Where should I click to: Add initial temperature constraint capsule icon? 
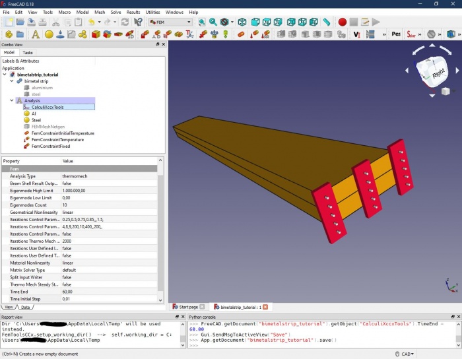[x=241, y=34]
